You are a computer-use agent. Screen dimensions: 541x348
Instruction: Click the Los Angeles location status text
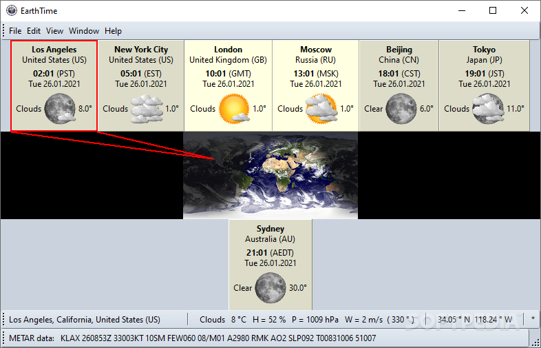click(85, 320)
